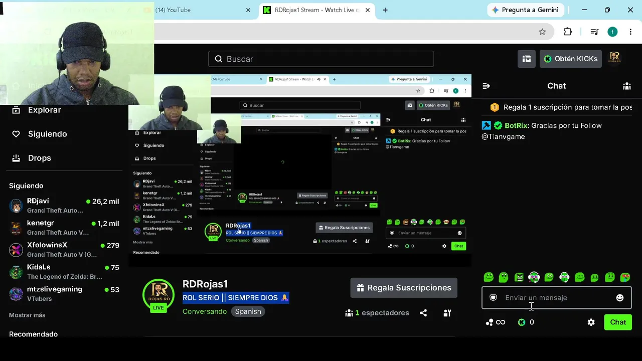Viewport: 642px width, 361px height.
Task: Expand the list with Mostrar más
Action: pyautogui.click(x=27, y=315)
